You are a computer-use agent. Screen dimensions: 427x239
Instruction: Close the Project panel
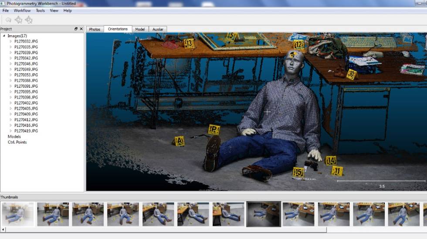click(81, 29)
